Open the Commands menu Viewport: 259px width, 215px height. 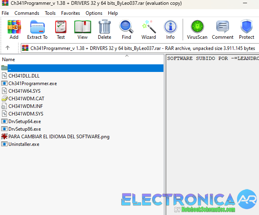click(27, 13)
